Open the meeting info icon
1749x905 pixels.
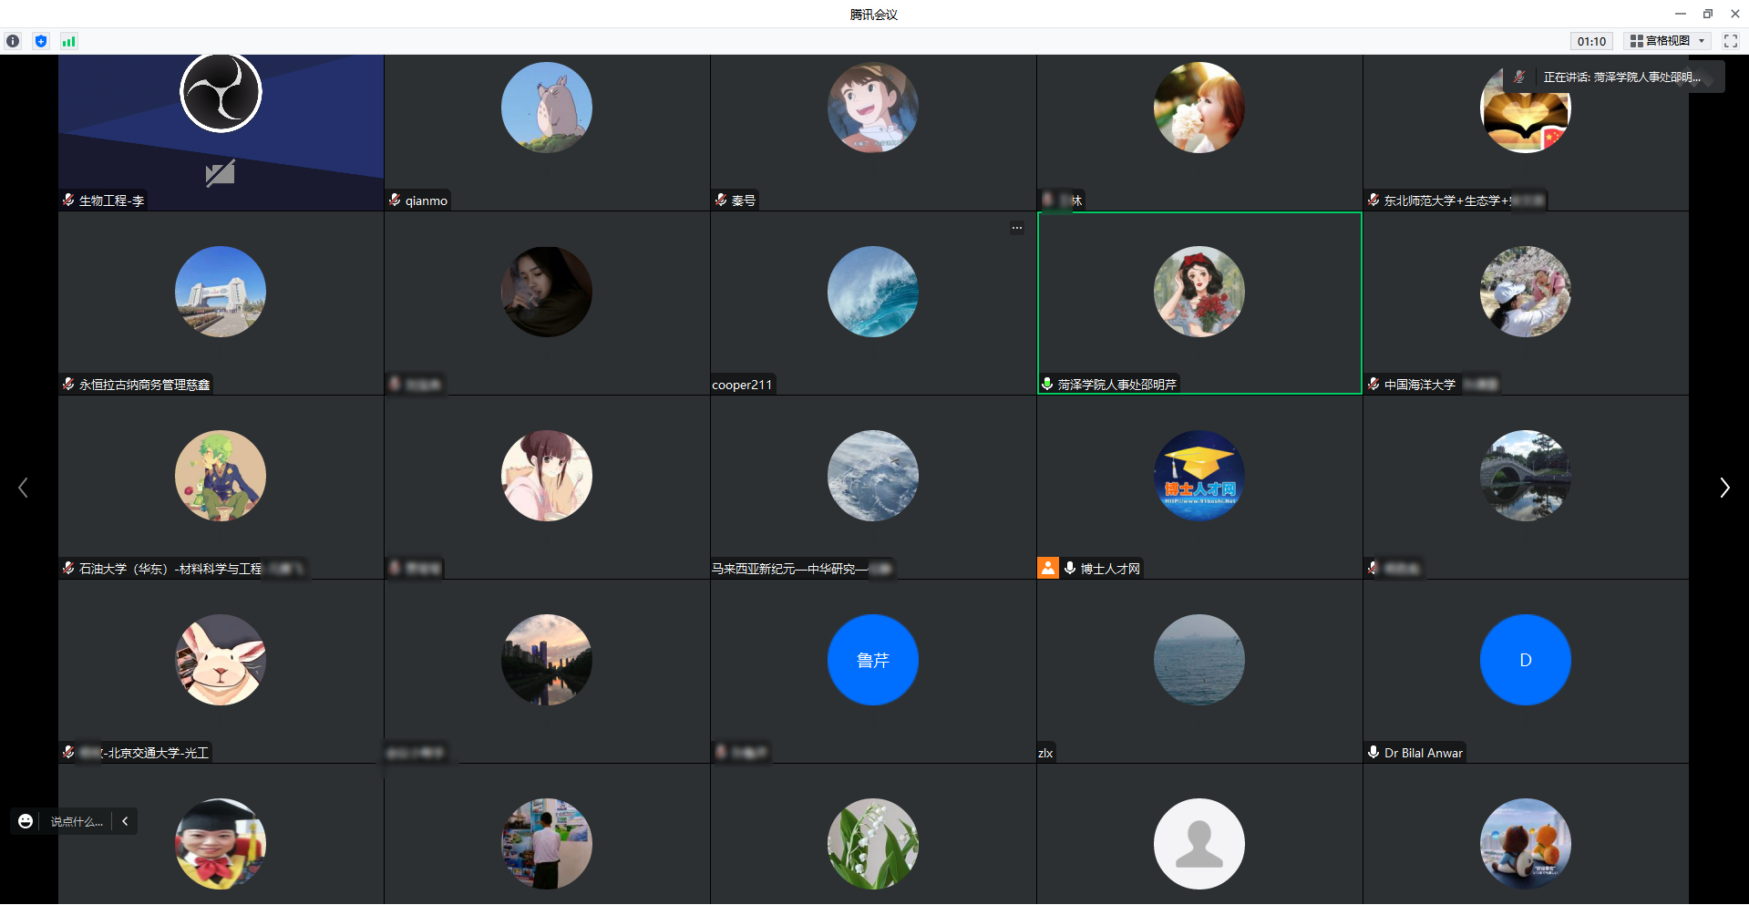click(x=13, y=41)
